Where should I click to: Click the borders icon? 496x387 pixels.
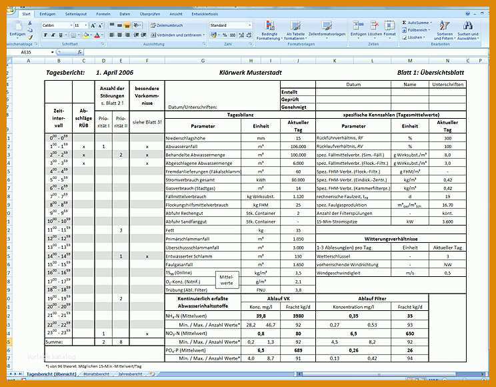(x=73, y=35)
